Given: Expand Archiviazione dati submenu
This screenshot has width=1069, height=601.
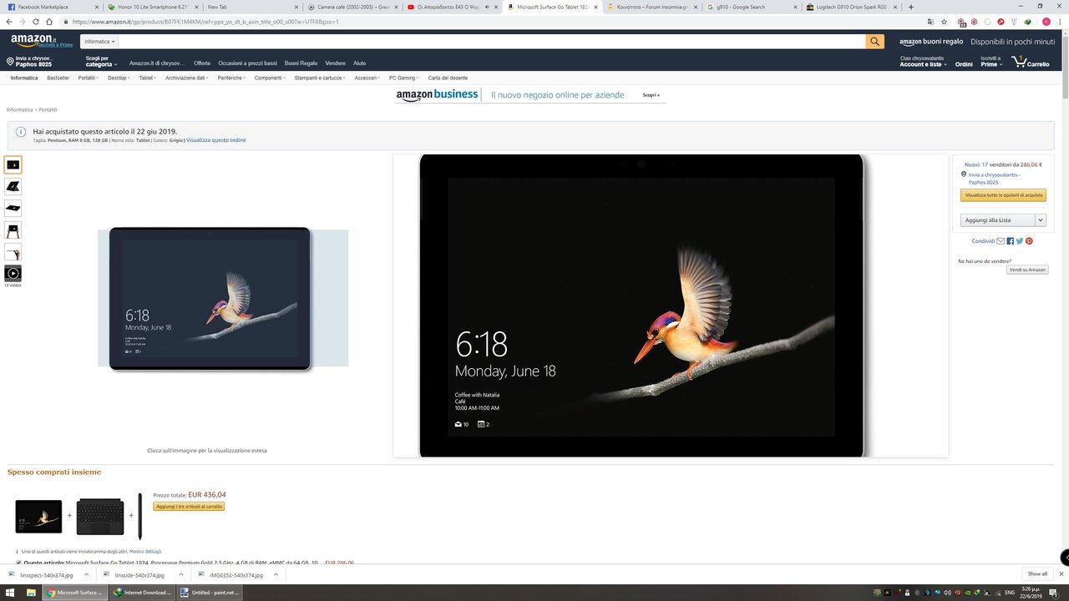Looking at the screenshot, I should [187, 78].
